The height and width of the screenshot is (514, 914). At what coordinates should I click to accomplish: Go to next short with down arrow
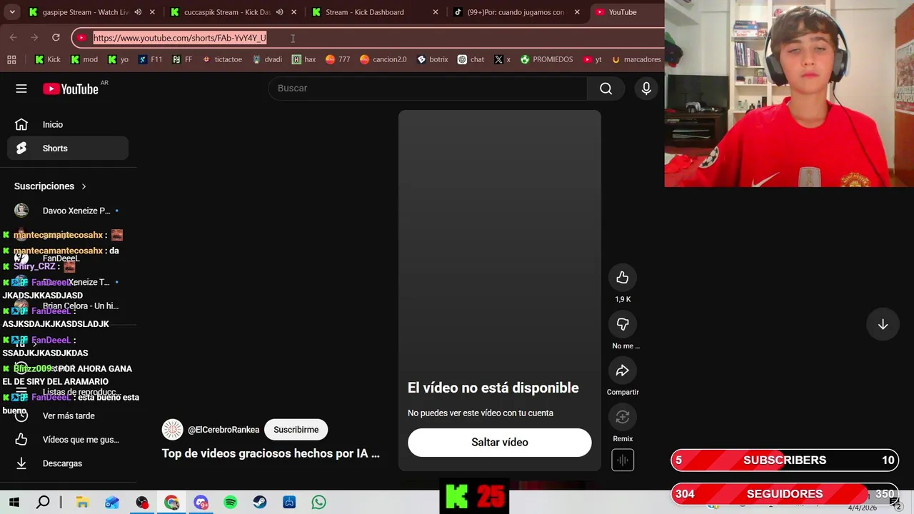pyautogui.click(x=883, y=324)
